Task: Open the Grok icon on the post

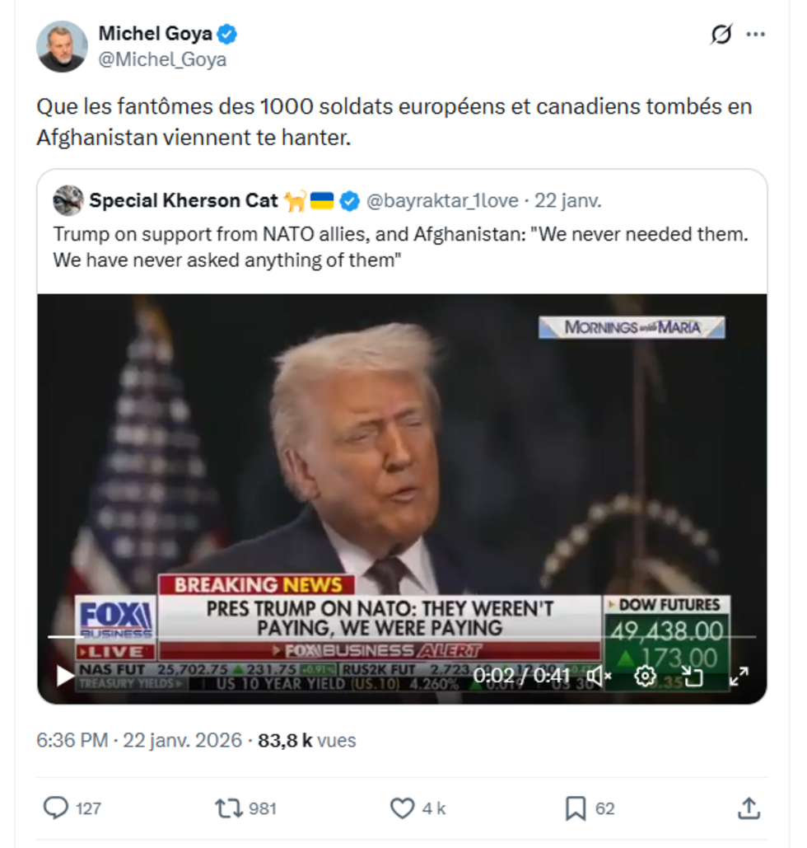Action: [721, 35]
